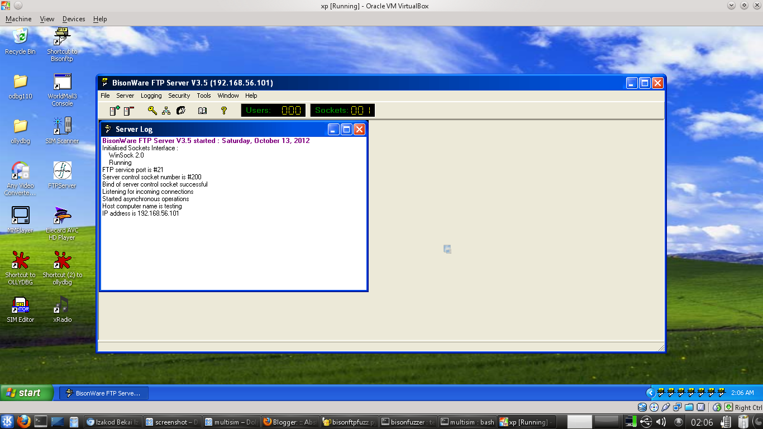Open VirtualBox Devices menu

point(74,19)
